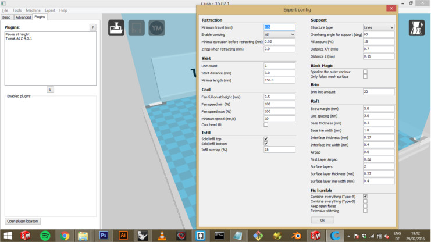Click the Load model icon in 3D view
Viewport: 431px width, 242px height.
[116, 28]
